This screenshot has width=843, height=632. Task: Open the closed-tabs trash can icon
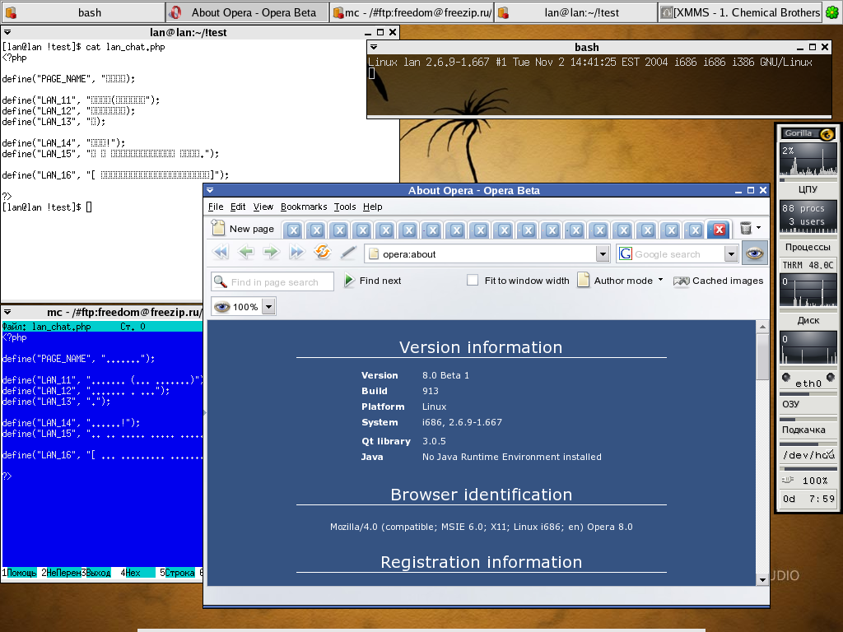(746, 229)
